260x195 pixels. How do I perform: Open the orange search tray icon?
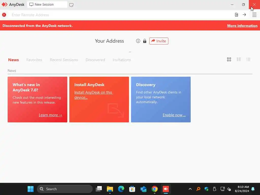[198, 189]
